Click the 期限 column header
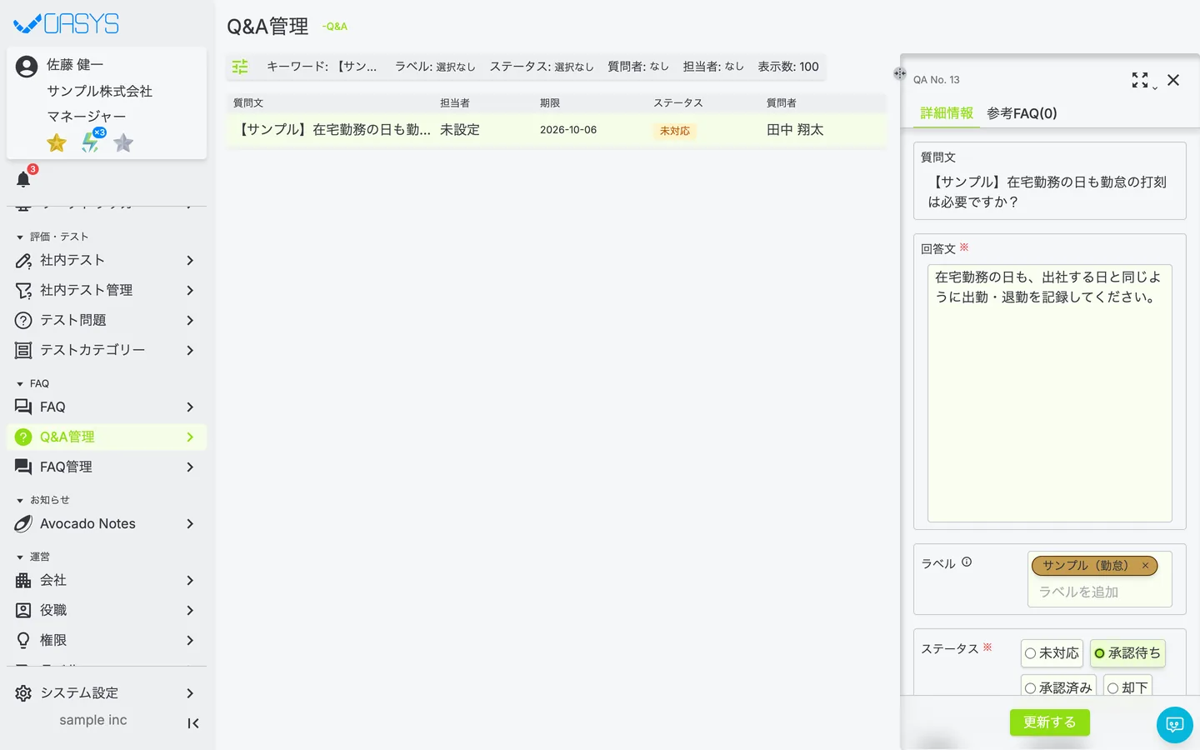The width and height of the screenshot is (1200, 750). pos(550,102)
